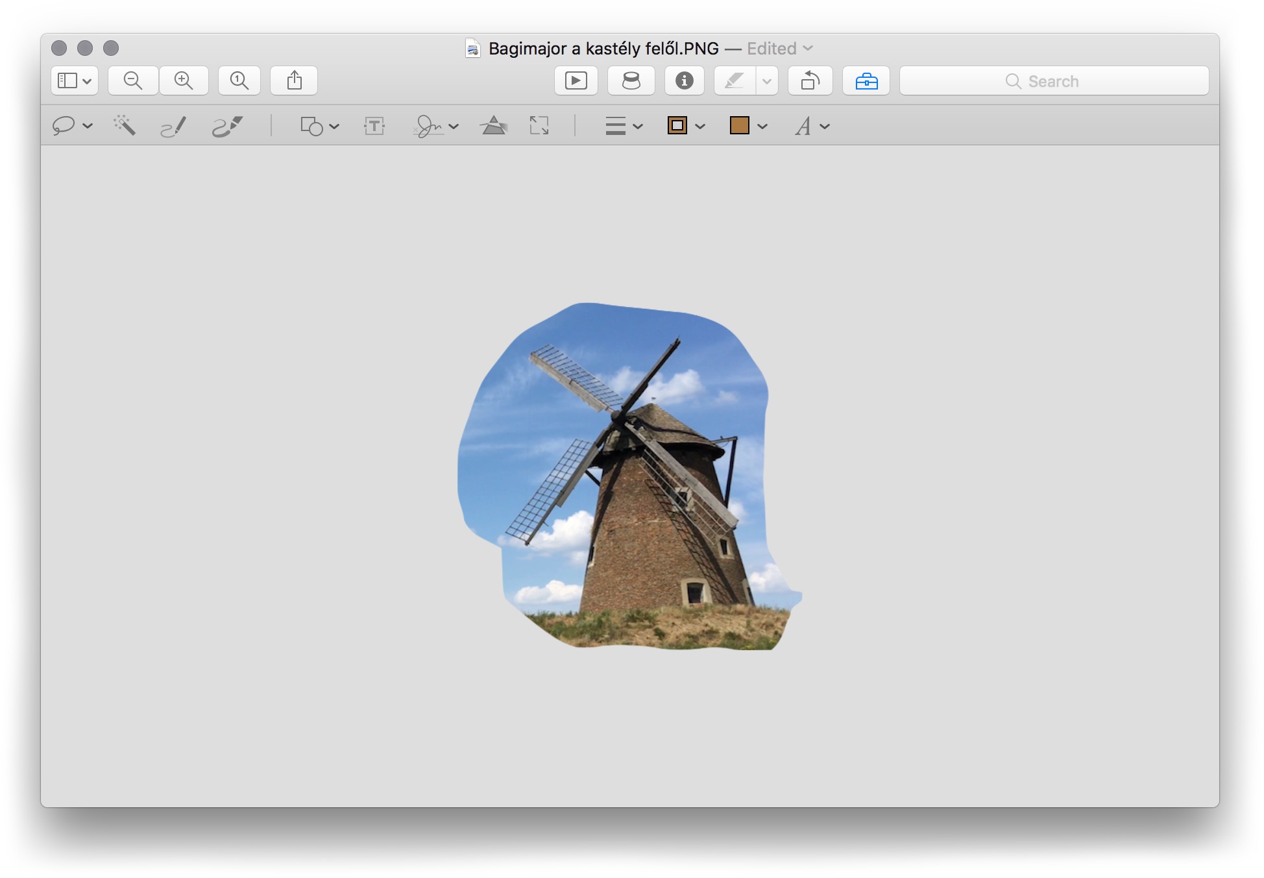1264x878 pixels.
Task: Expand the selection tools dropdown arrow
Action: pyautogui.click(x=88, y=127)
